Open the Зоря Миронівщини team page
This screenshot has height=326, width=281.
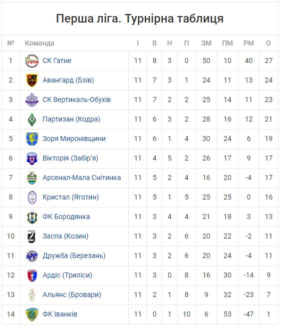coord(74,138)
